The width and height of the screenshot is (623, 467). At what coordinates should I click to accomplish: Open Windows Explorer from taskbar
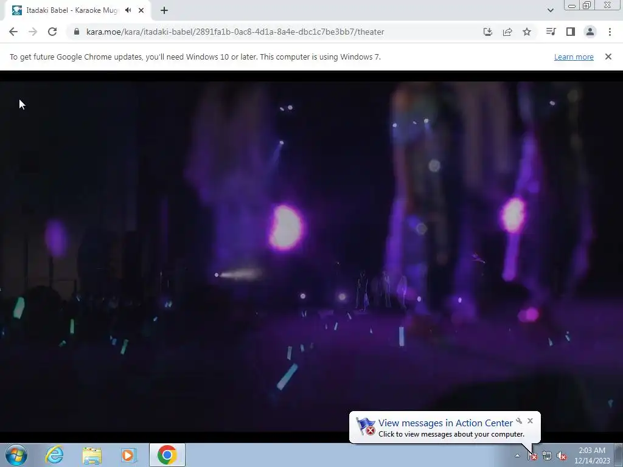click(x=92, y=455)
